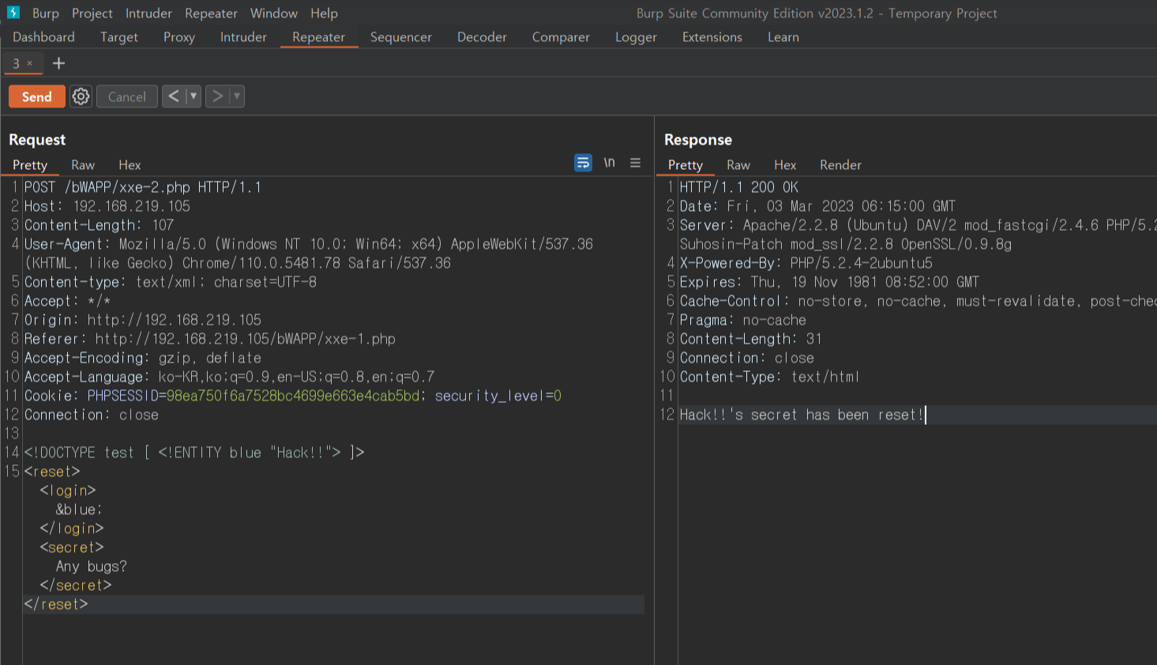
Task: Switch to the Intruder tool tab
Action: click(x=243, y=37)
